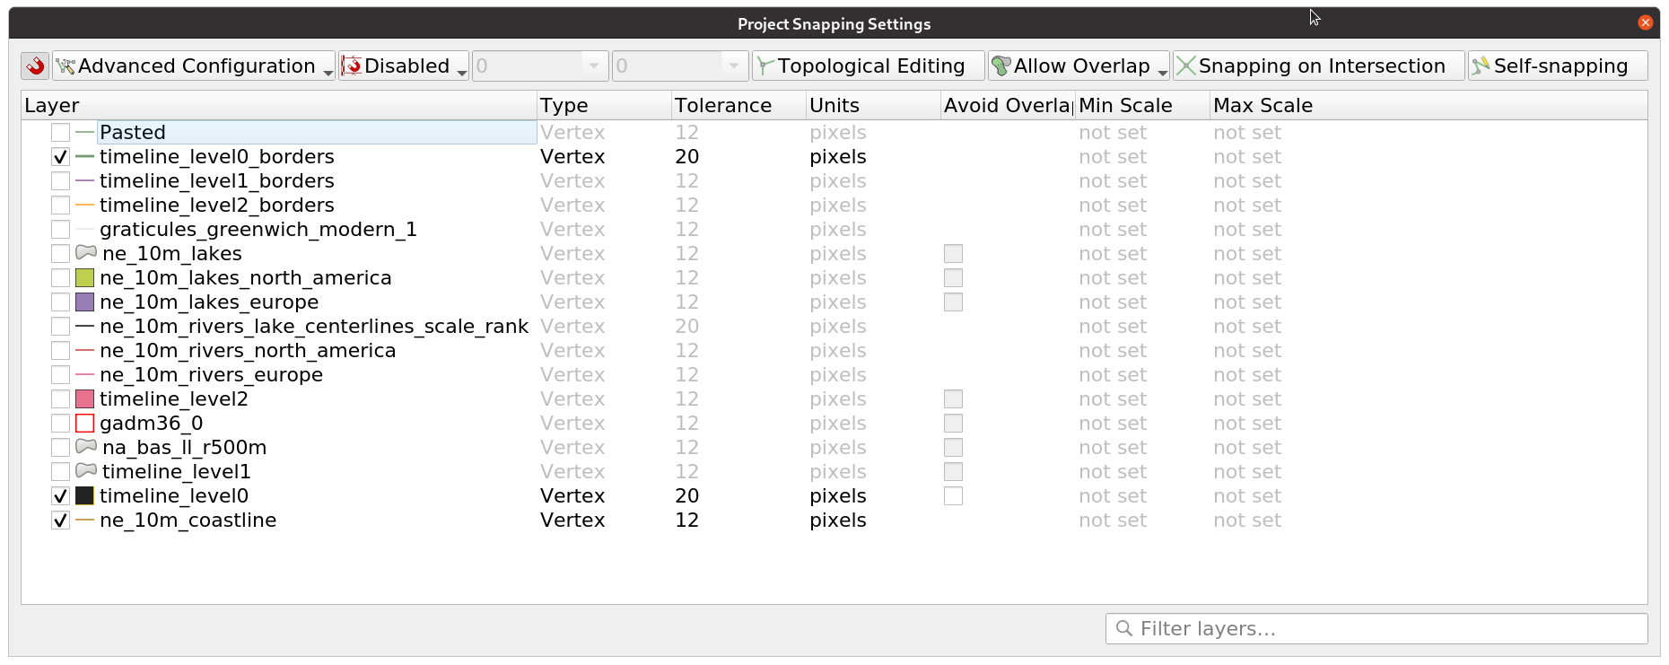Click the Topological Editing icon
The height and width of the screenshot is (665, 1669).
(x=767, y=65)
